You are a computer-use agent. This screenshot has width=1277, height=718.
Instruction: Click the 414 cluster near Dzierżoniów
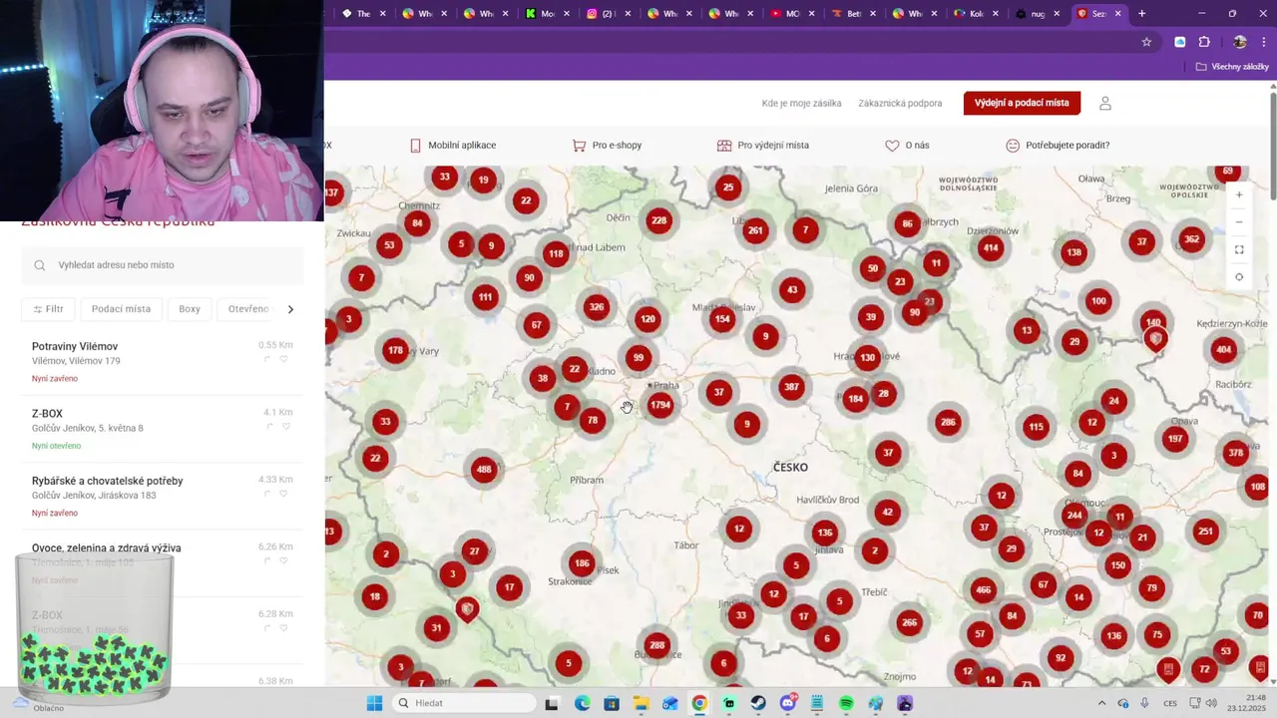pos(991,248)
